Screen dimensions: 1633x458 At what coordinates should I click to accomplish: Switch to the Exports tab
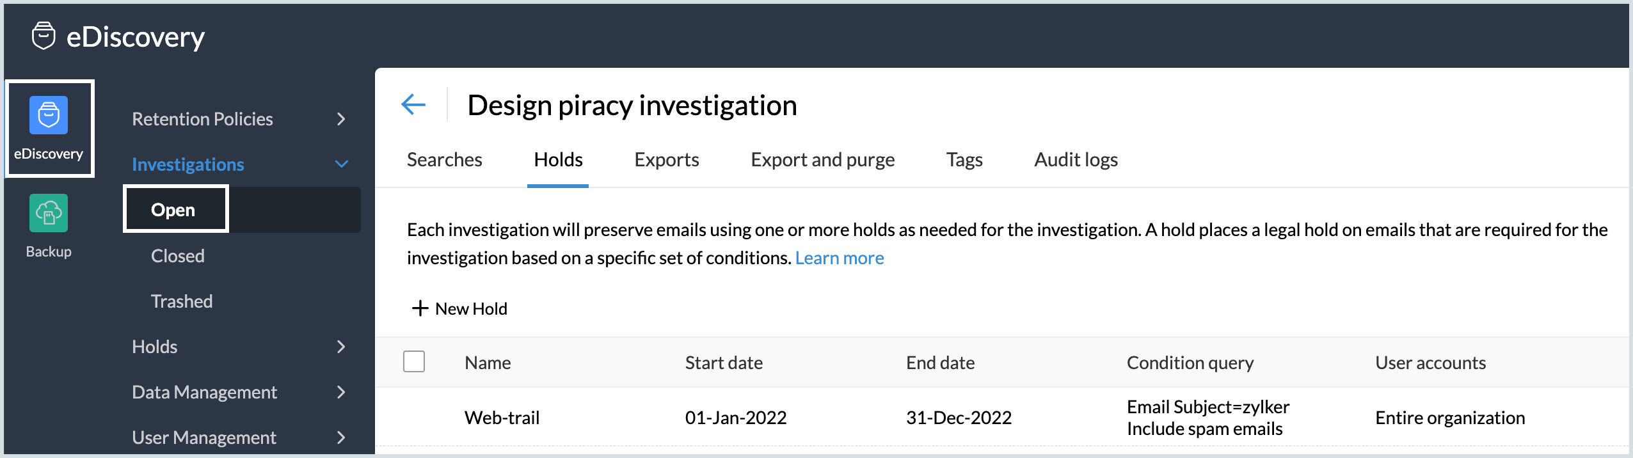pos(666,160)
